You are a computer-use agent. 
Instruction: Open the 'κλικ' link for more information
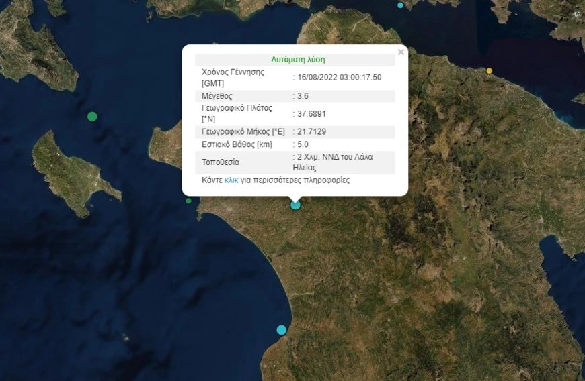tap(231, 180)
